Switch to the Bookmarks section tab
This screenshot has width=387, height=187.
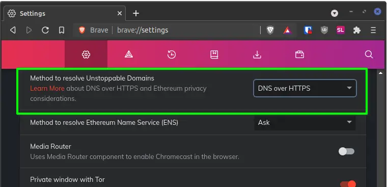(x=214, y=55)
